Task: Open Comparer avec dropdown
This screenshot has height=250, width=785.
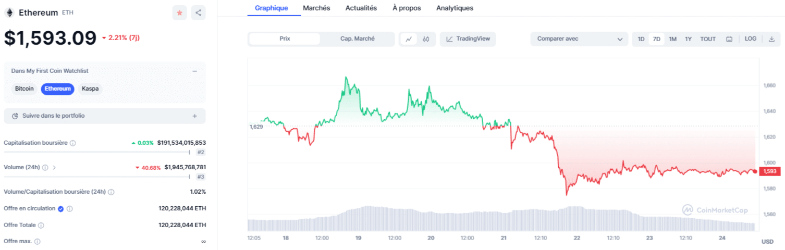Action: pyautogui.click(x=579, y=39)
